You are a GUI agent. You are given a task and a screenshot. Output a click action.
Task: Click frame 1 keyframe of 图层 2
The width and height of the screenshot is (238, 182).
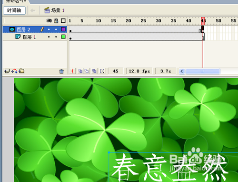pyautogui.click(x=70, y=30)
